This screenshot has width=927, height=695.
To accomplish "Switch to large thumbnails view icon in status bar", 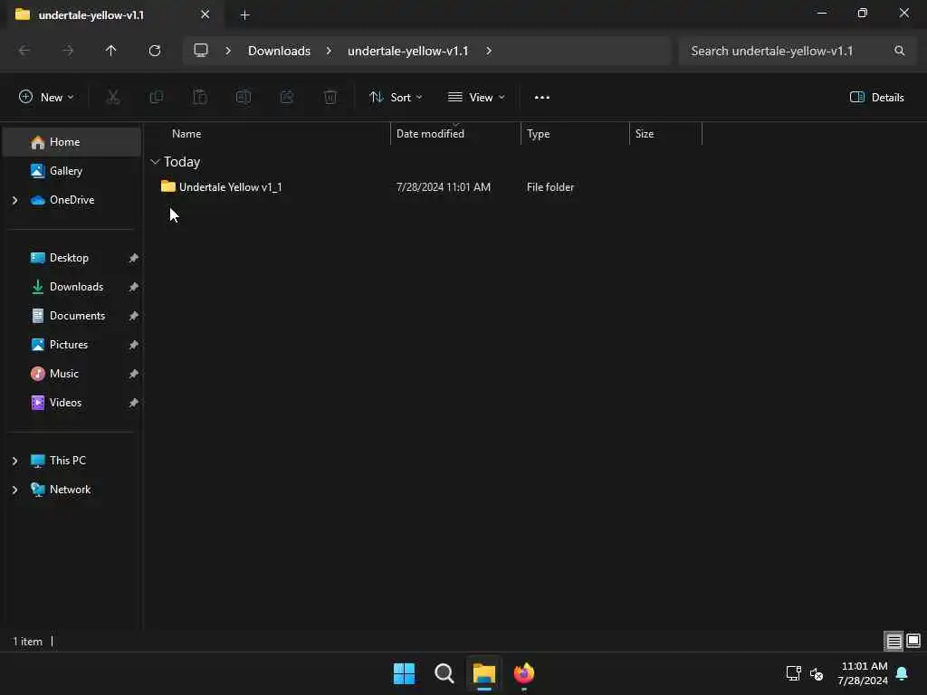I will [913, 641].
